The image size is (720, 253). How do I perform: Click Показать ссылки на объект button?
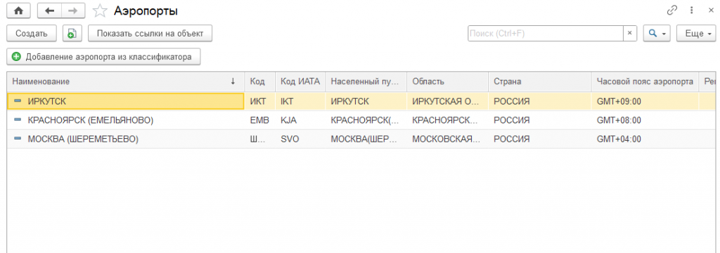150,34
